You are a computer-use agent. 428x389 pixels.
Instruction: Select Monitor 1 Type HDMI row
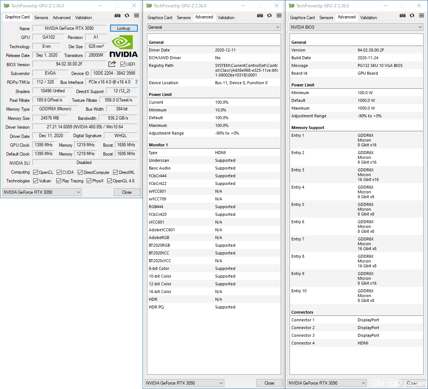(214, 153)
